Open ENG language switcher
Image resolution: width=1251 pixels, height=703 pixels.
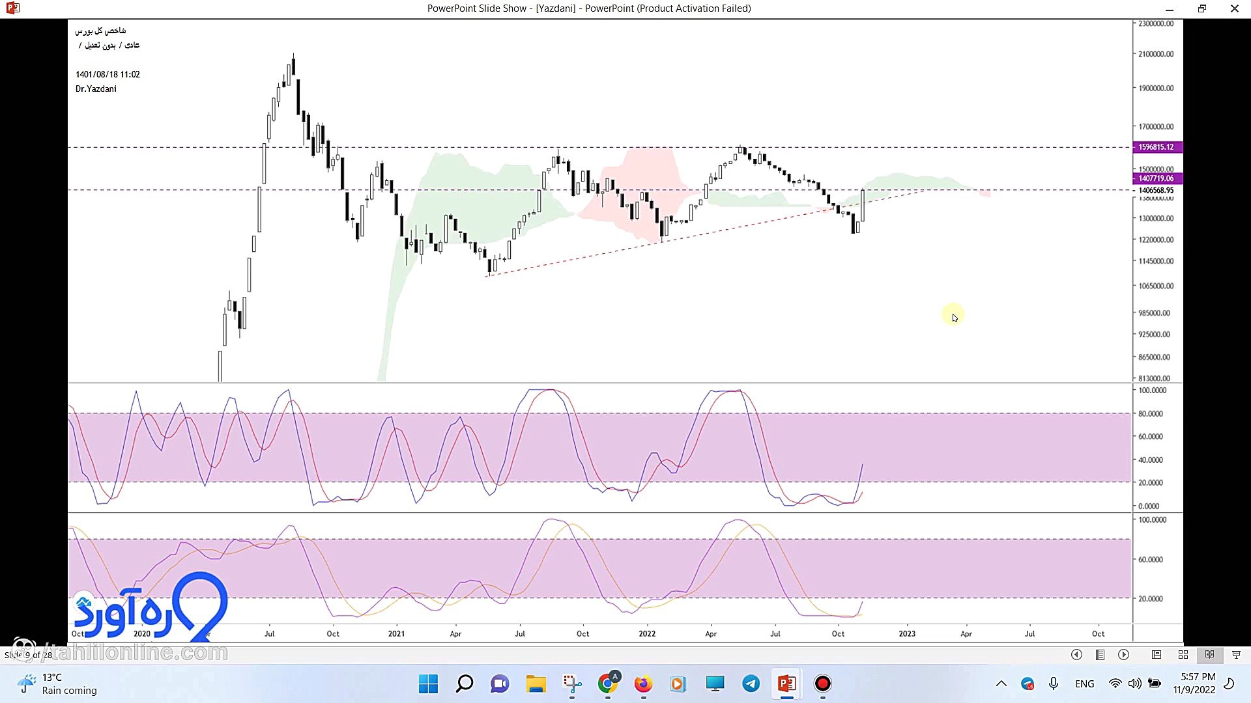coord(1084,683)
